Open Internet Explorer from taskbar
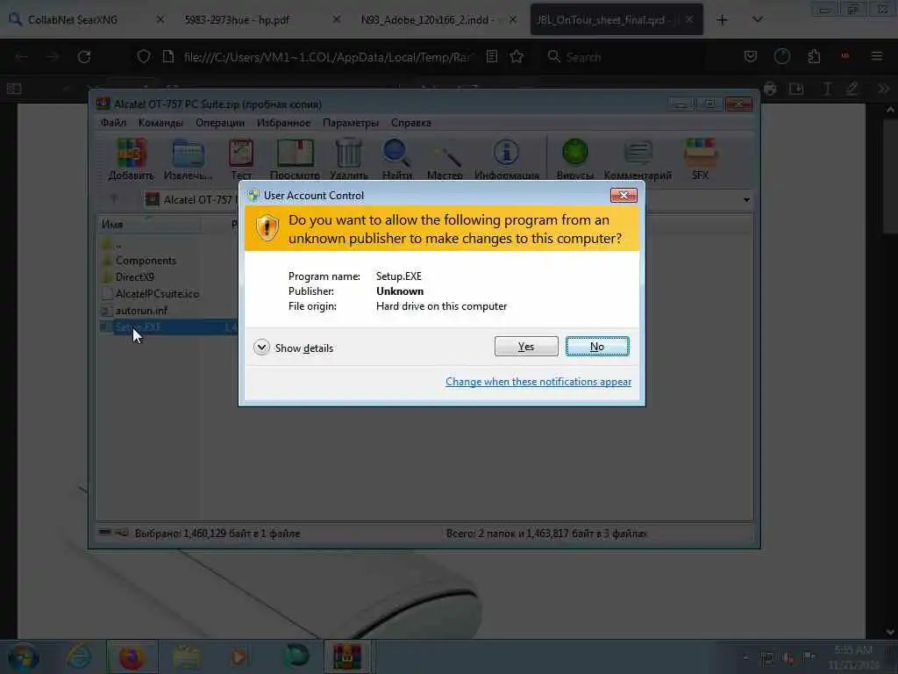This screenshot has height=674, width=898. click(x=78, y=657)
